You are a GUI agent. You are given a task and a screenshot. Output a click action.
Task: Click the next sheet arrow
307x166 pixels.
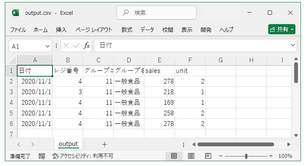tap(32, 145)
